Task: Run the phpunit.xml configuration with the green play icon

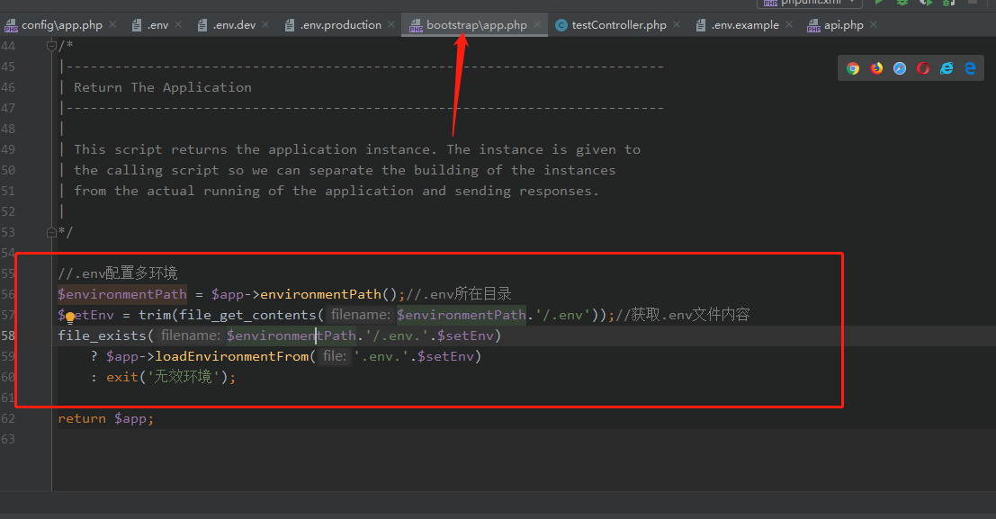Action: coord(879,4)
